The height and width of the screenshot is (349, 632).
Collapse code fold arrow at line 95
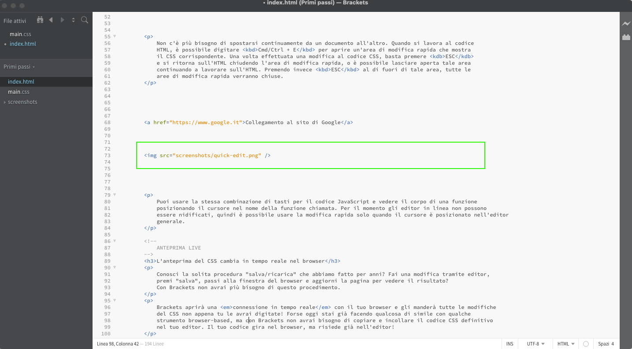coord(115,301)
